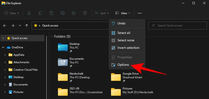Expand the sidebar Pictures node

pyautogui.click(x=5, y=92)
